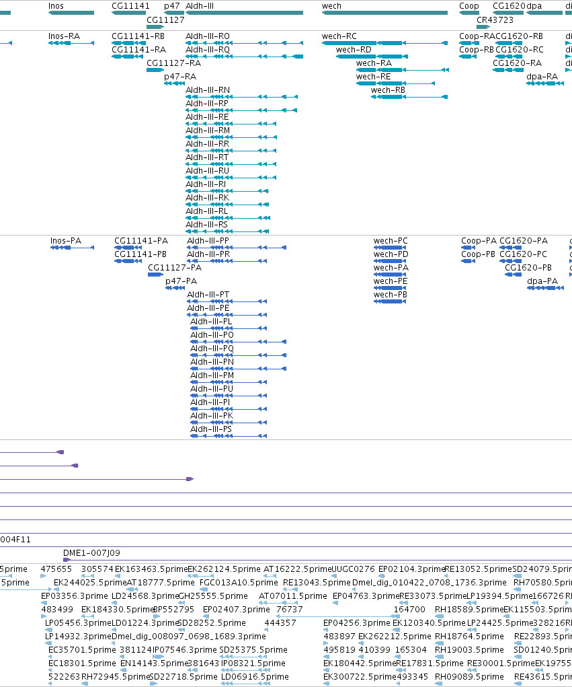Click the Coop gene label
Image resolution: width=572 pixels, height=687 pixels.
[468, 7]
